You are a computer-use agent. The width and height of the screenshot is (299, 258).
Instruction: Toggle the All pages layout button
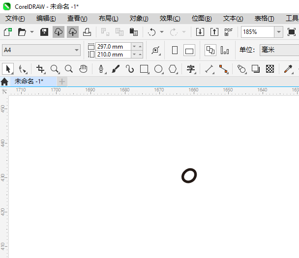click(x=210, y=50)
